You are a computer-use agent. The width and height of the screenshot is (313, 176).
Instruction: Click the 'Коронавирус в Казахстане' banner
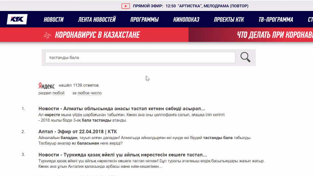click(x=97, y=35)
